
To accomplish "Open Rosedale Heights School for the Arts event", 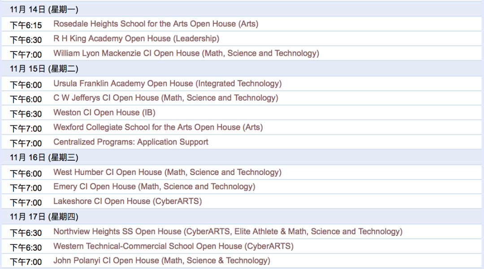I will 156,24.
